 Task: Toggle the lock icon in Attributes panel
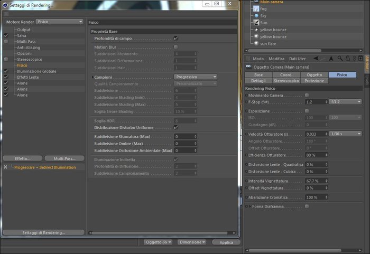[348, 58]
